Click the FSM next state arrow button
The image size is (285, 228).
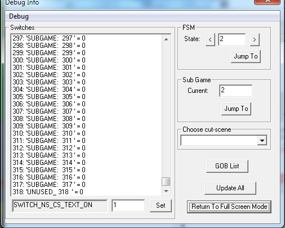click(255, 39)
